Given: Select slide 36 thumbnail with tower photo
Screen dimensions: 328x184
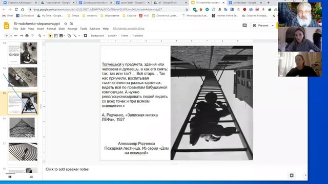Looking at the screenshot, I should click(23, 128).
